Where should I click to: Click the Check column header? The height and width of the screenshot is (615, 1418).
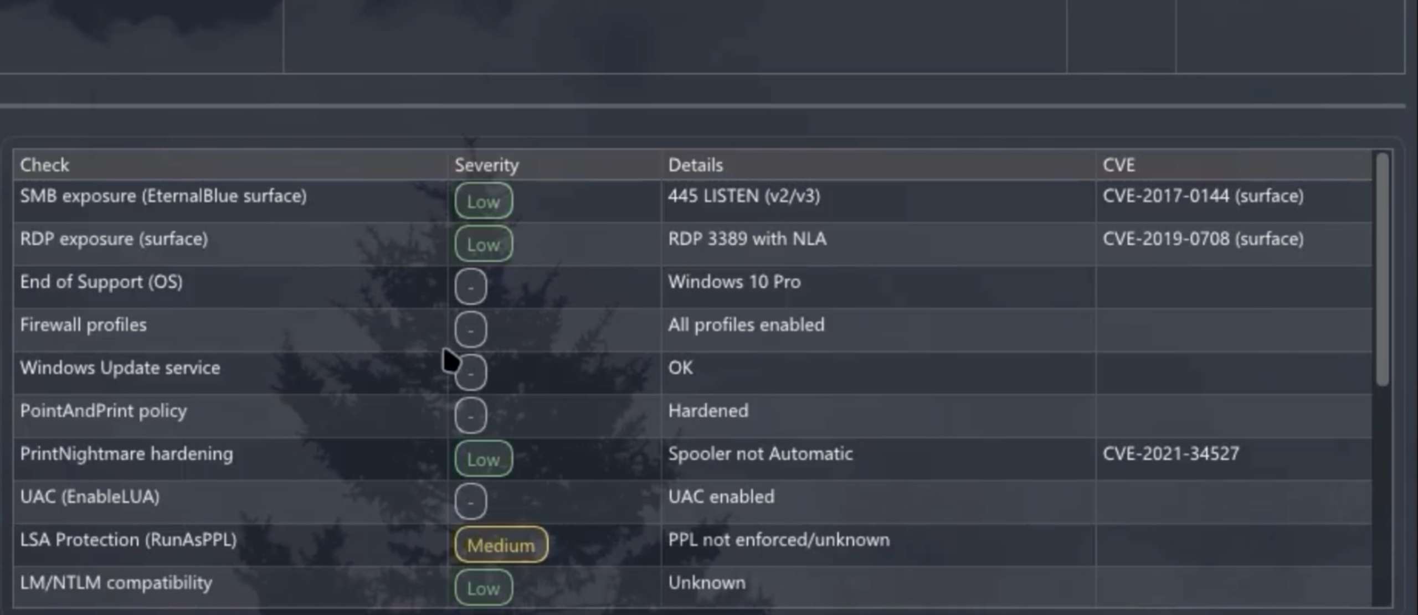[44, 165]
